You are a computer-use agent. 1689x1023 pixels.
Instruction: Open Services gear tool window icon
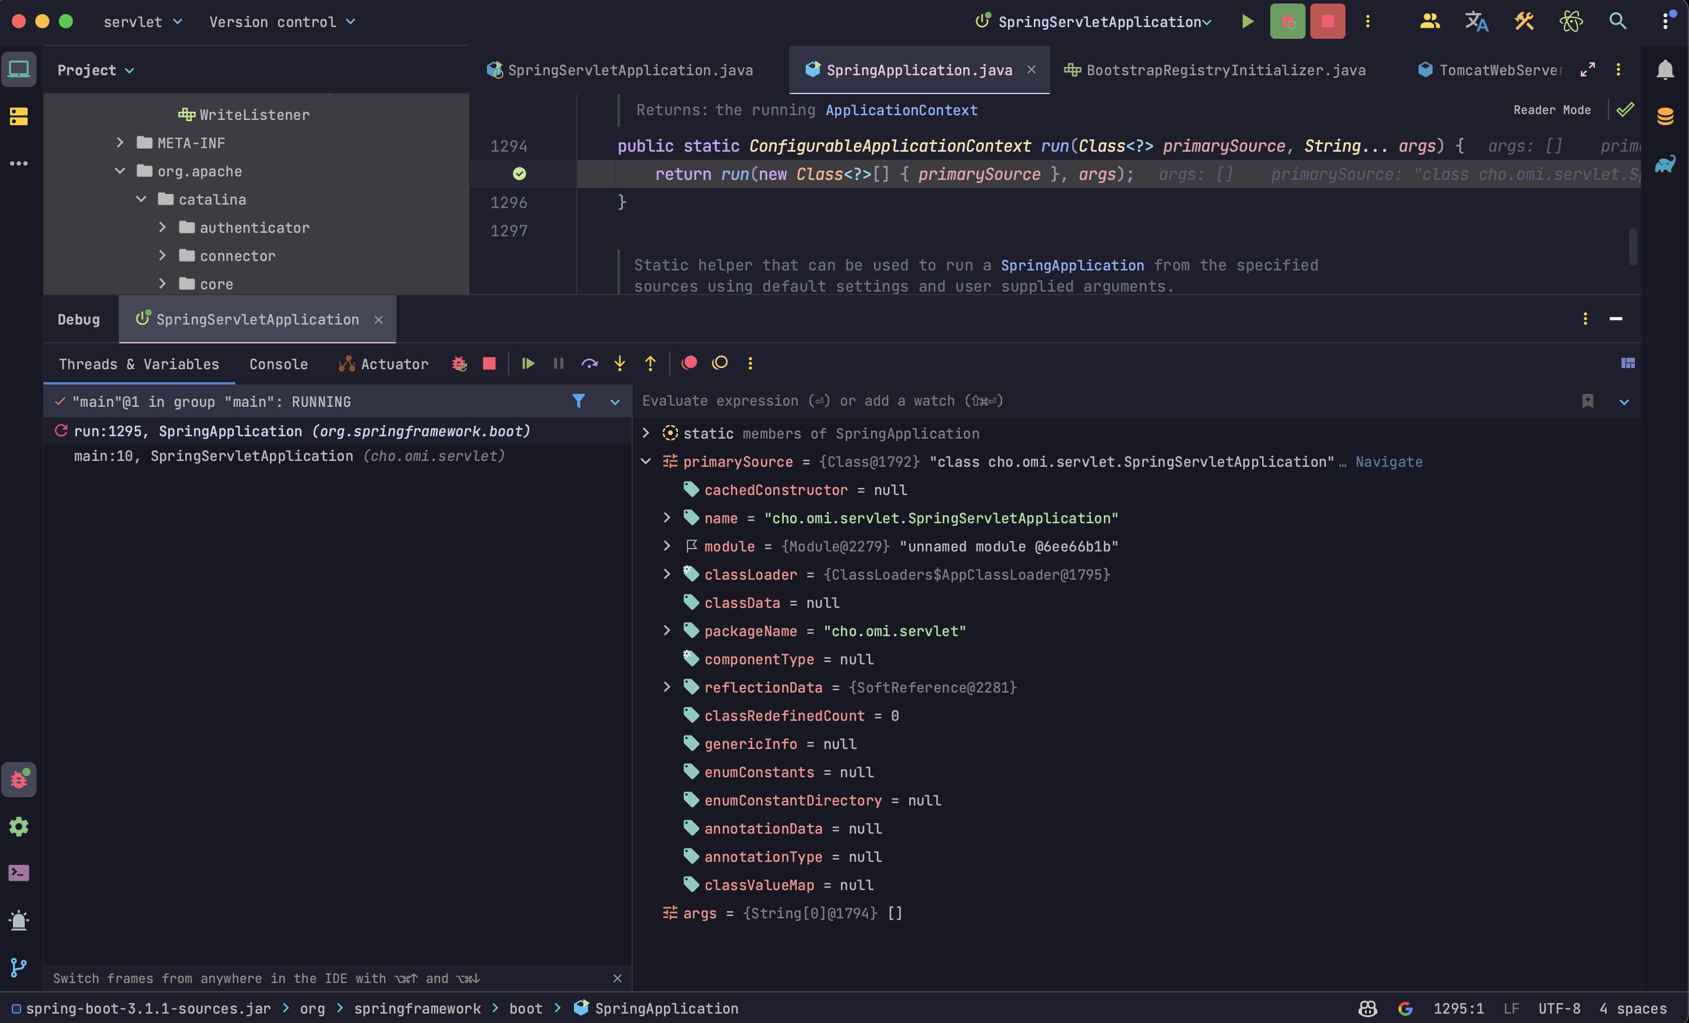tap(18, 827)
